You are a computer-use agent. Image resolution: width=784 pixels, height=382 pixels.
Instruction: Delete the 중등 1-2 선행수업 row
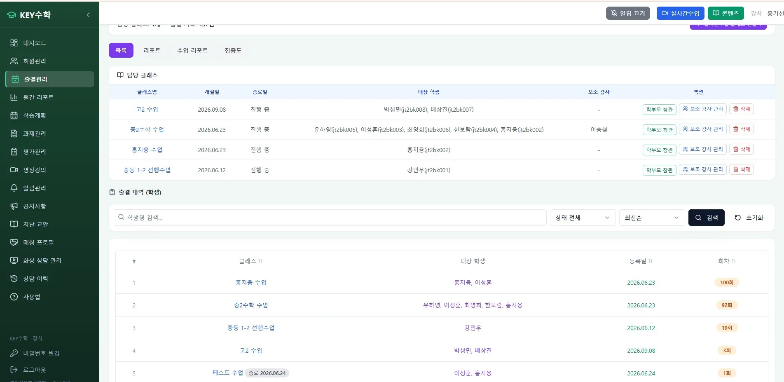tap(742, 169)
